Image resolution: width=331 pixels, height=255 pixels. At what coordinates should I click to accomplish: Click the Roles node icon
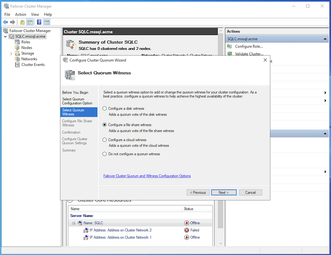click(x=18, y=42)
